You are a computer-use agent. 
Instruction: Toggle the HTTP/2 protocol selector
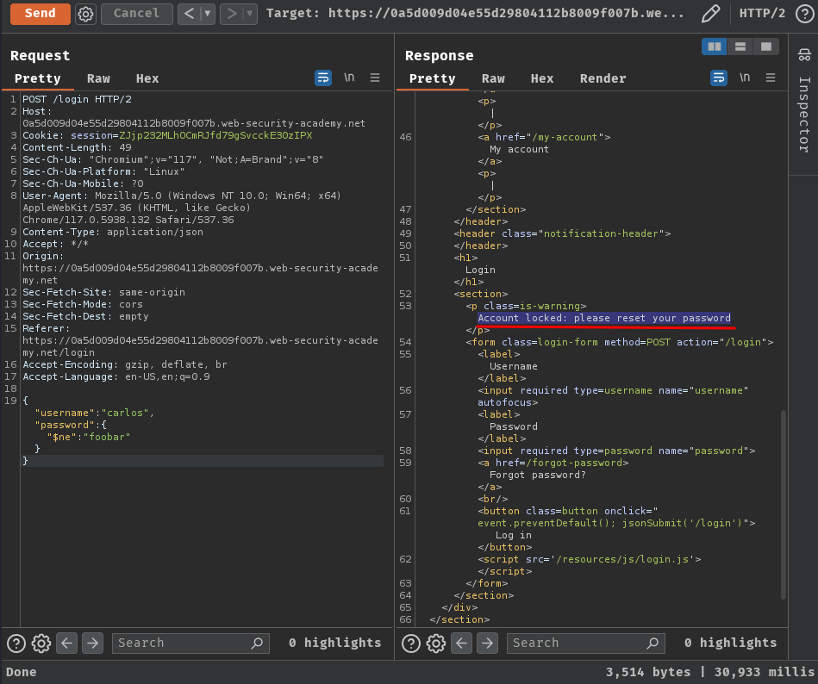click(x=762, y=13)
